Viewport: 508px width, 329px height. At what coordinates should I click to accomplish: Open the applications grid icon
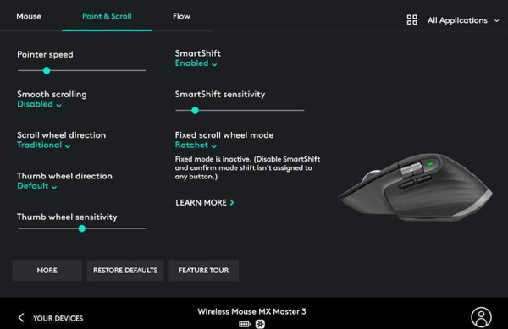click(411, 20)
